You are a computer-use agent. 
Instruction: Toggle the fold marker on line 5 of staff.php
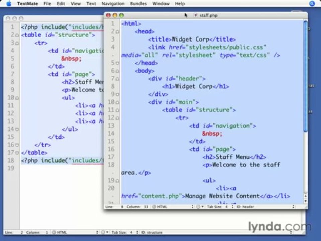117,63
